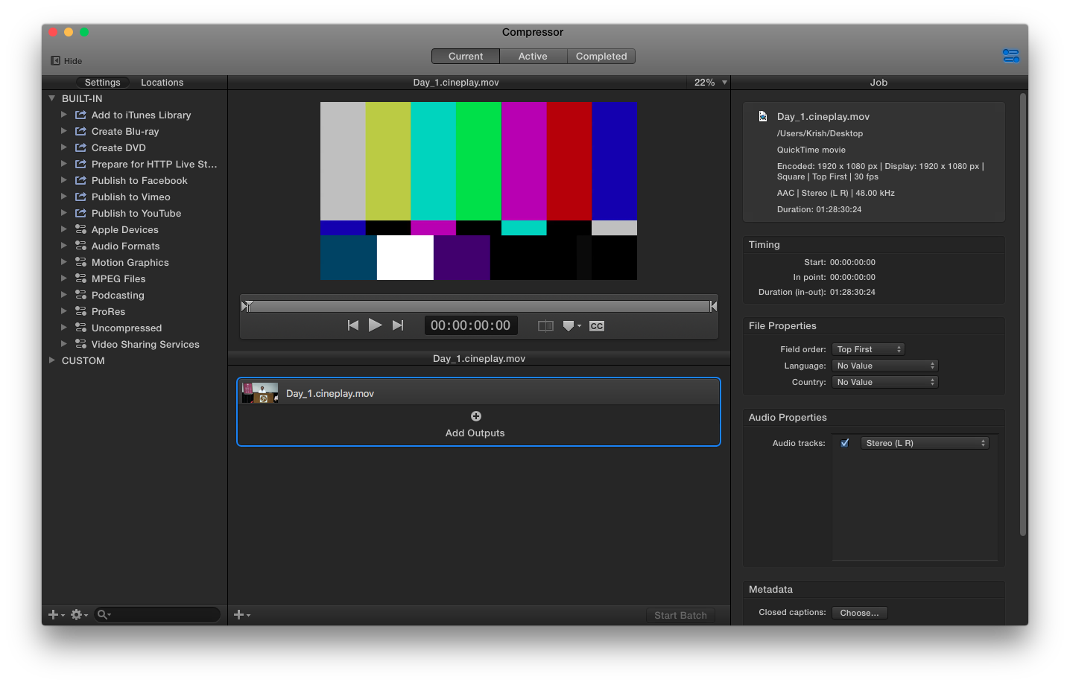Image resolution: width=1070 pixels, height=685 pixels.
Task: Open settings gear action menu
Action: point(78,615)
